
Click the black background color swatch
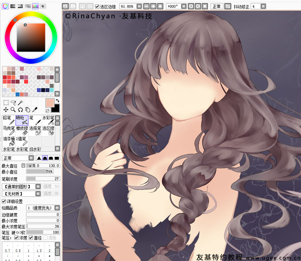(x=56, y=109)
